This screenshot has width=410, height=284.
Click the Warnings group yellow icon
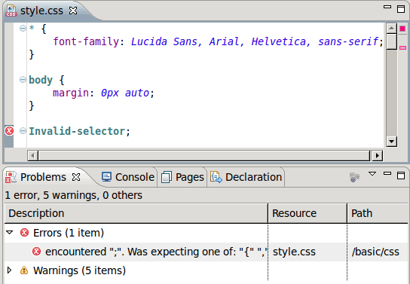point(24,270)
